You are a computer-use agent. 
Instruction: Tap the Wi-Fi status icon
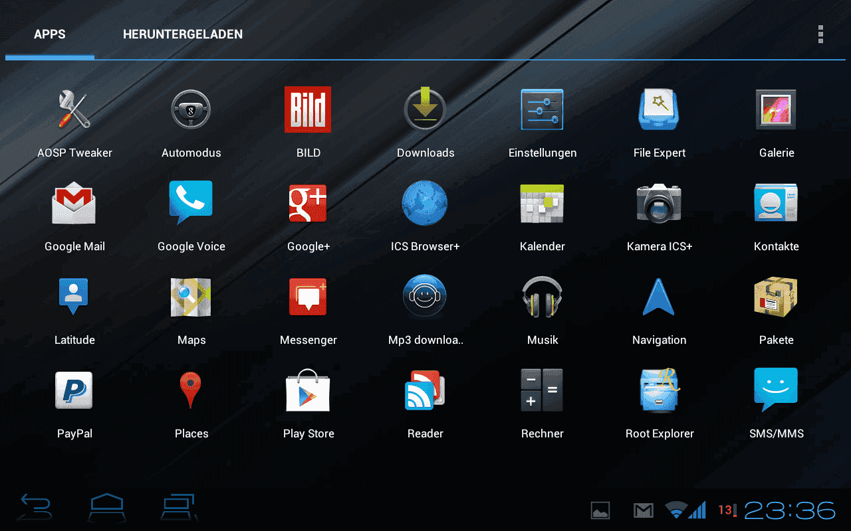point(676,510)
